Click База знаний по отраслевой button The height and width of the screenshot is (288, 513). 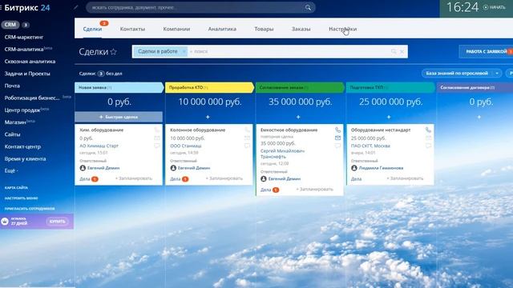[x=457, y=73]
